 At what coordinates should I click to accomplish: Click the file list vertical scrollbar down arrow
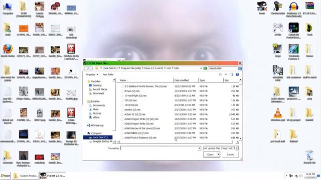pyautogui.click(x=240, y=138)
